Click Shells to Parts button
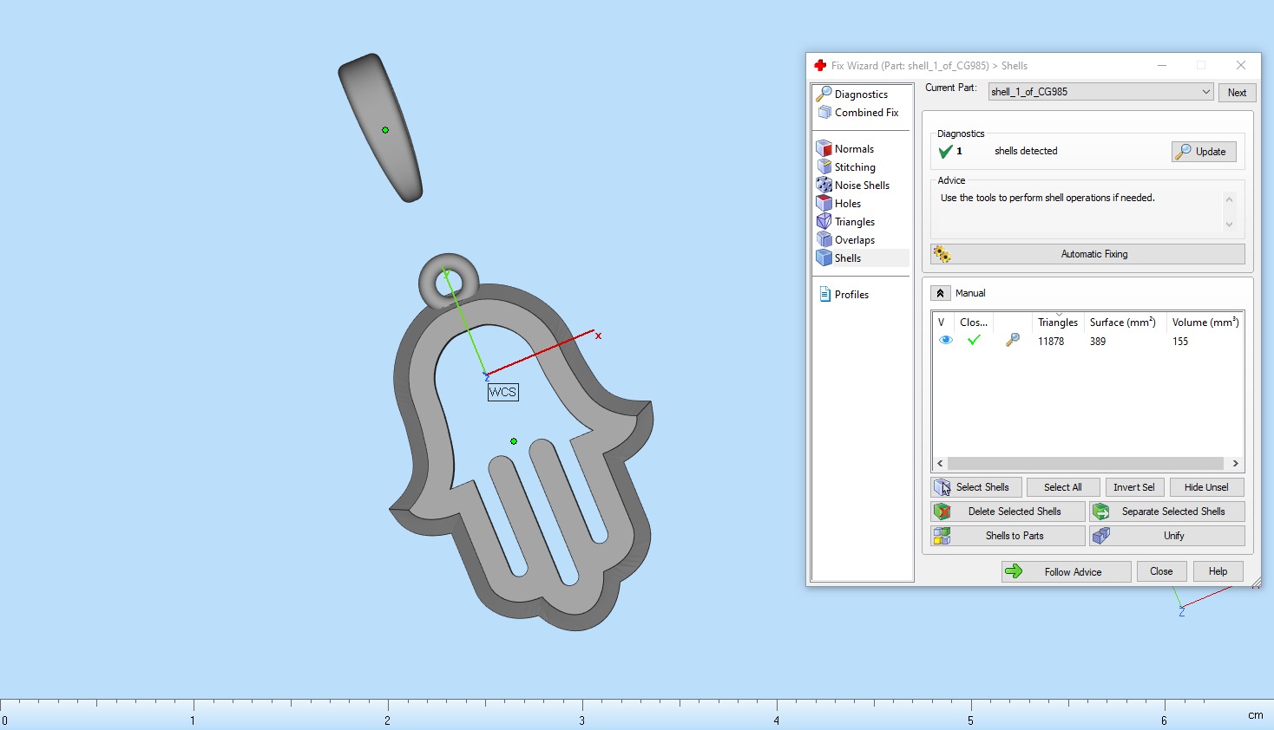Viewport: 1274px width, 730px height. coord(1008,536)
